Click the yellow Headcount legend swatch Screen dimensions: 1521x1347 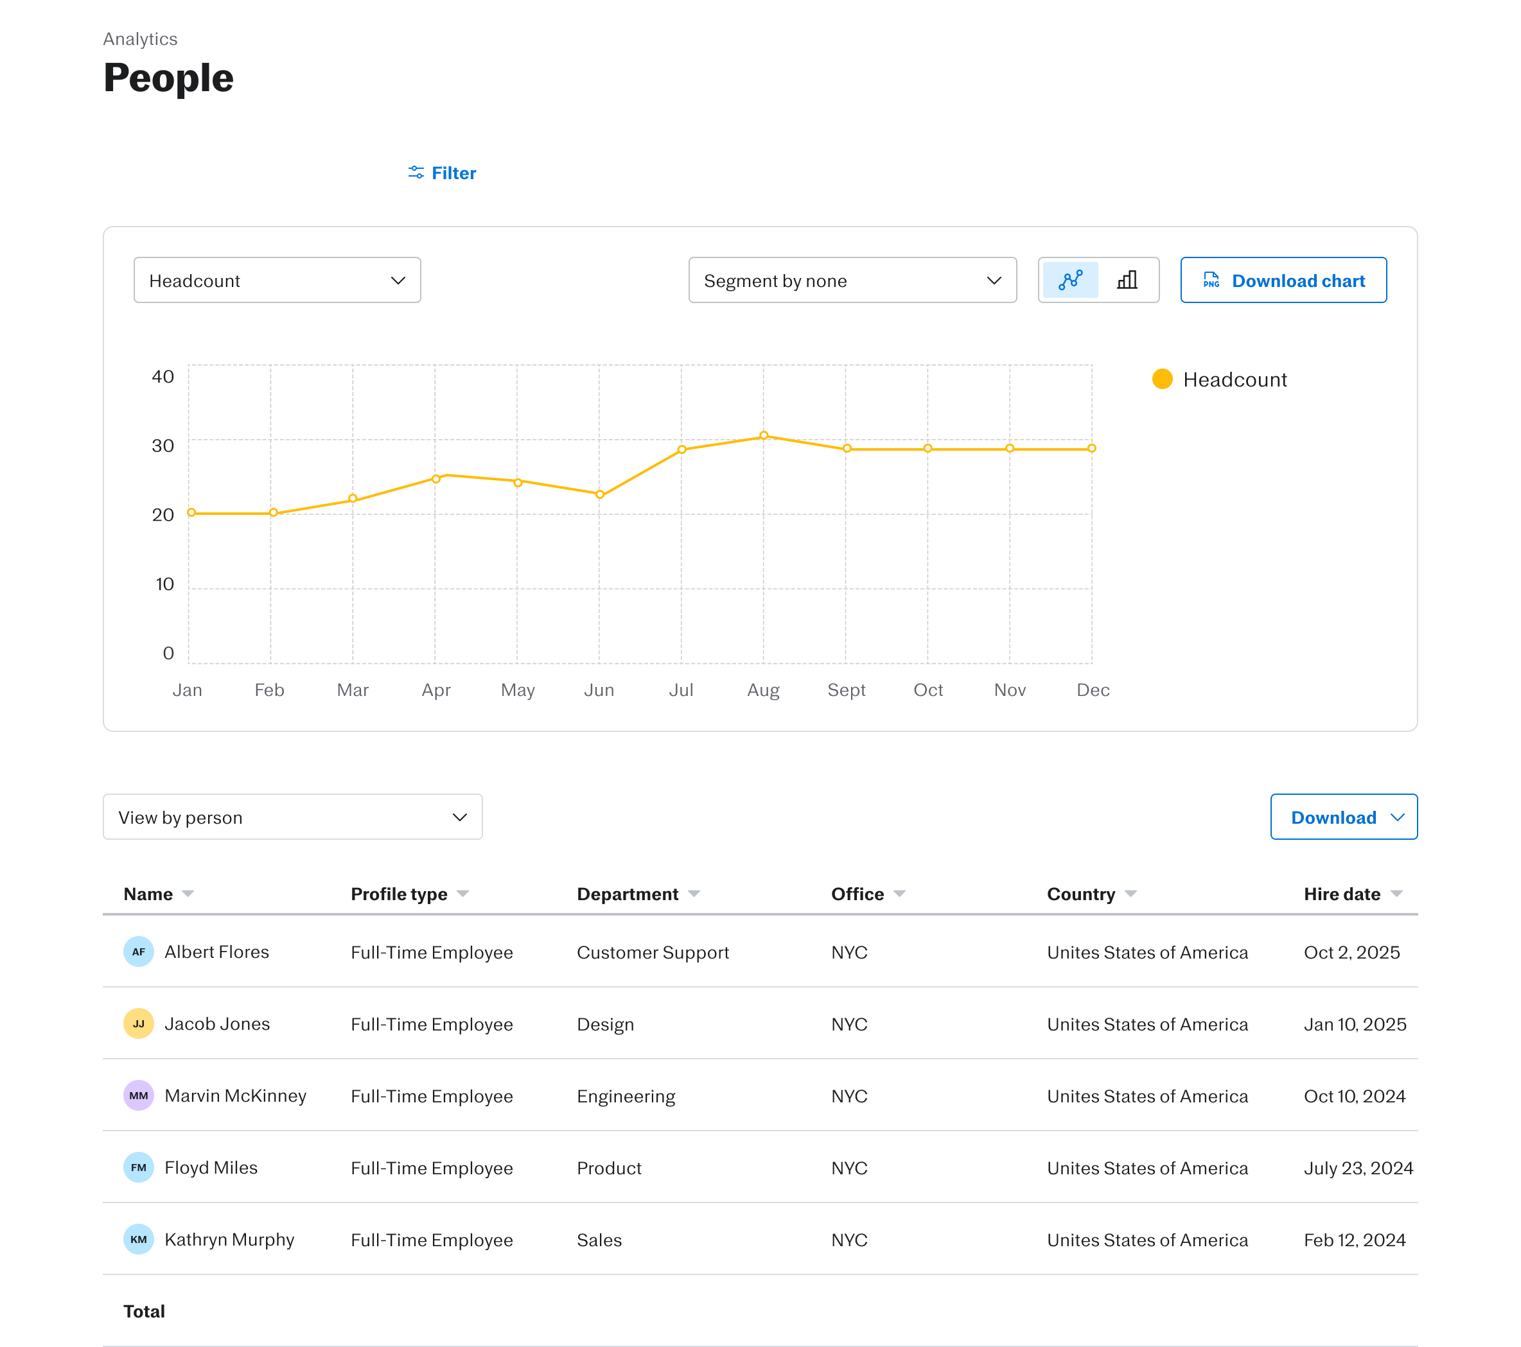point(1161,379)
